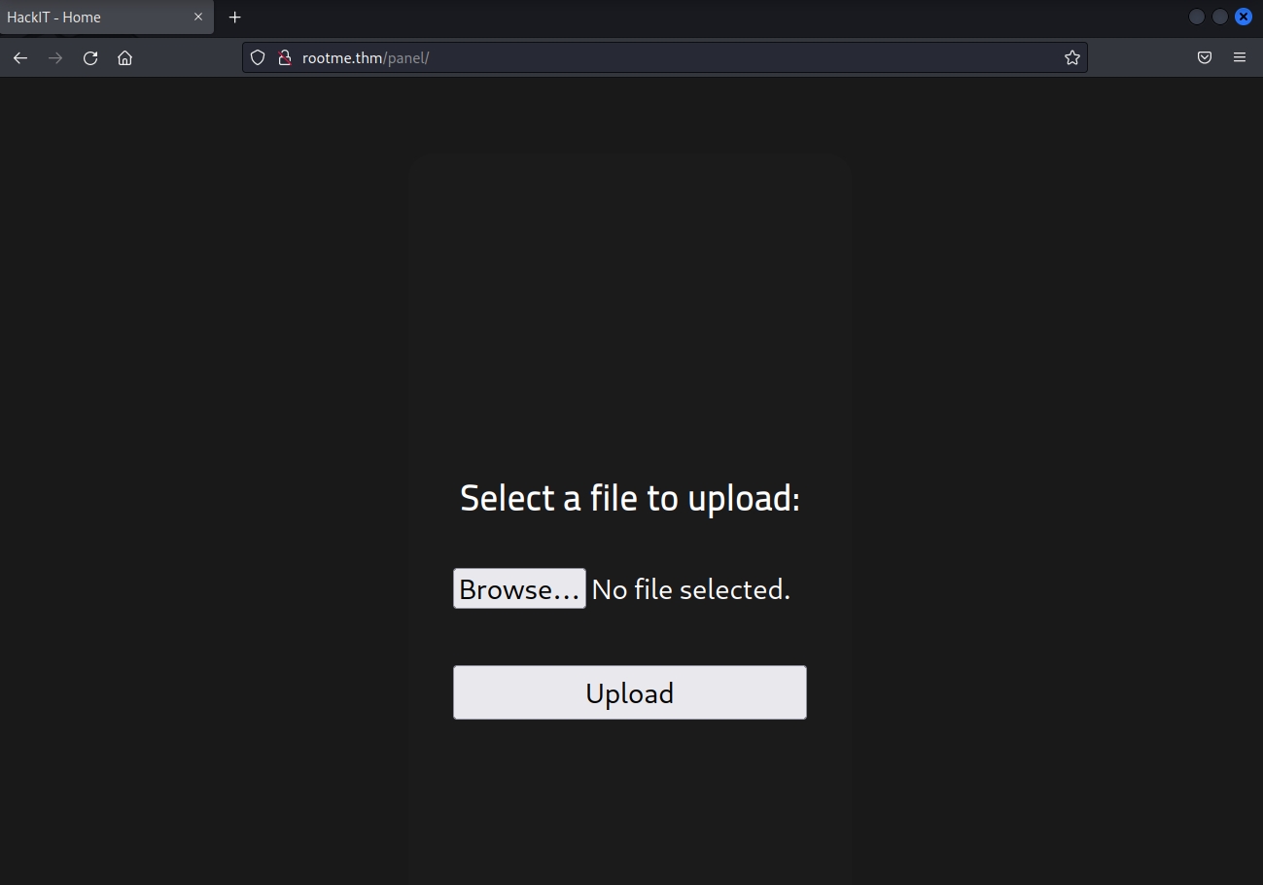Maximize the browser window
Screen dimensions: 1263x885
1220,17
